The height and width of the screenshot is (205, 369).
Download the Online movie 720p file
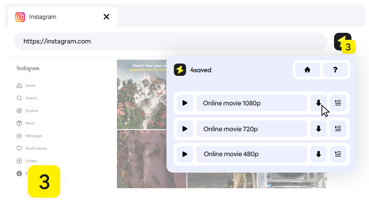click(318, 129)
